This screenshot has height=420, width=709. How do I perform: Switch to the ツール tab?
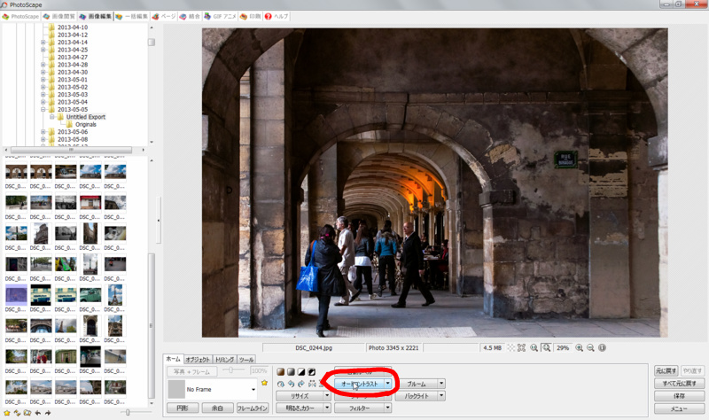coord(246,360)
